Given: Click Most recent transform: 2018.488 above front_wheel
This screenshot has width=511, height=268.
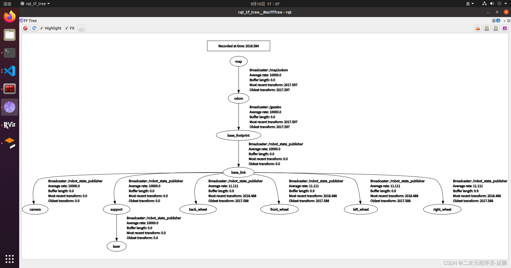Looking at the screenshot, I should tap(313, 196).
